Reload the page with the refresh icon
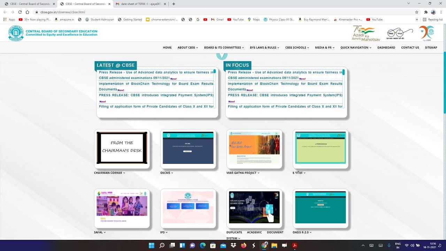The width and height of the screenshot is (446, 251). (x=20, y=12)
